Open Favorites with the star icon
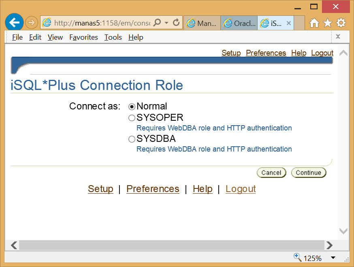Image resolution: width=354 pixels, height=267 pixels. (328, 23)
